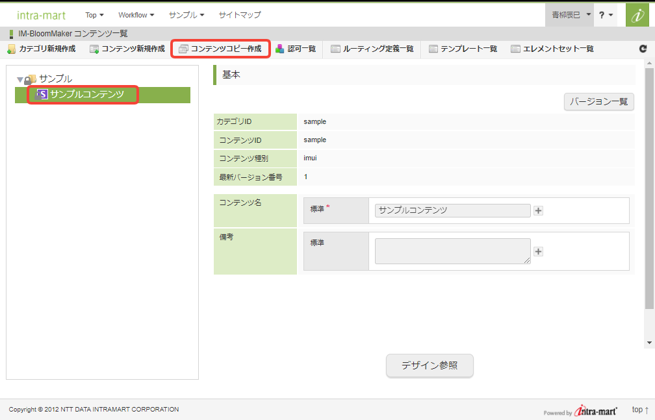Click the 最新バージョン番号 label cell
Viewport: 655px width, 420px height.
click(x=255, y=177)
